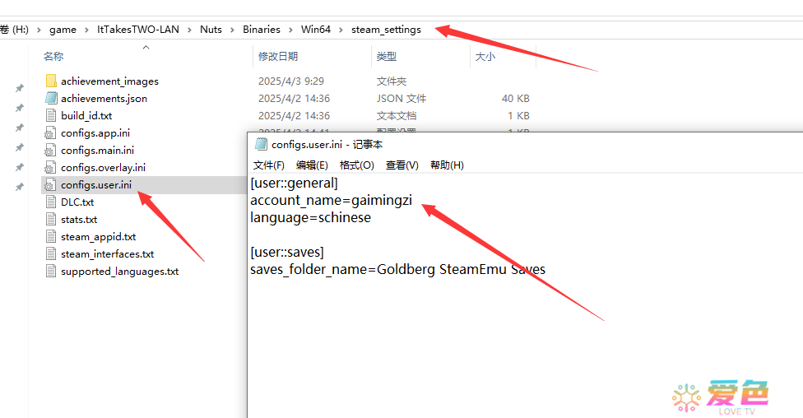Viewport: 803px width, 418px height.
Task: Place cursor in the [user::general] line
Action: (x=294, y=183)
